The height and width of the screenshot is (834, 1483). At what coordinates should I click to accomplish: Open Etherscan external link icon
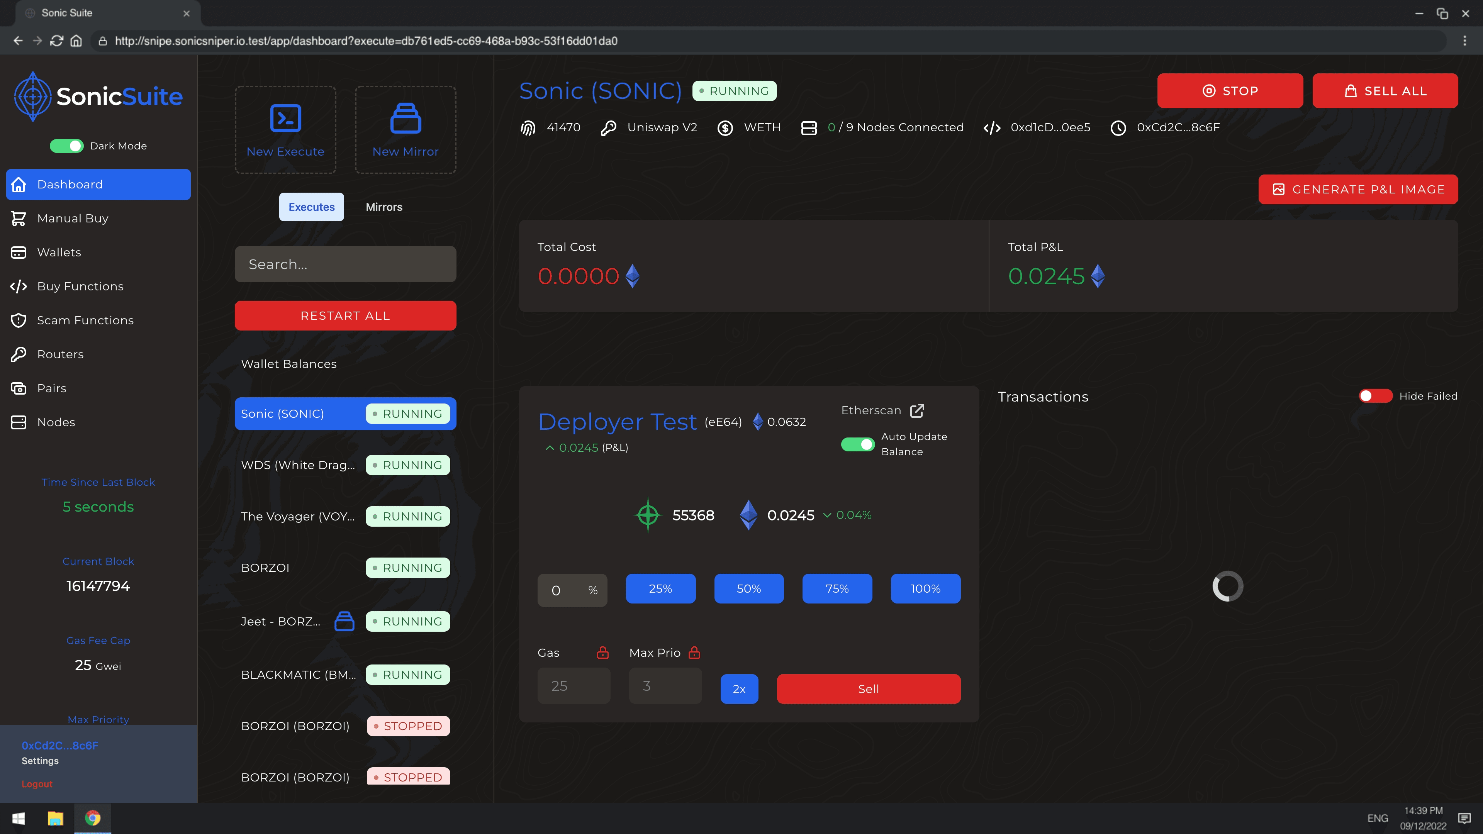(917, 410)
